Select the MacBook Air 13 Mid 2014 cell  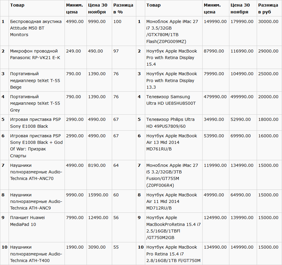tap(173, 145)
